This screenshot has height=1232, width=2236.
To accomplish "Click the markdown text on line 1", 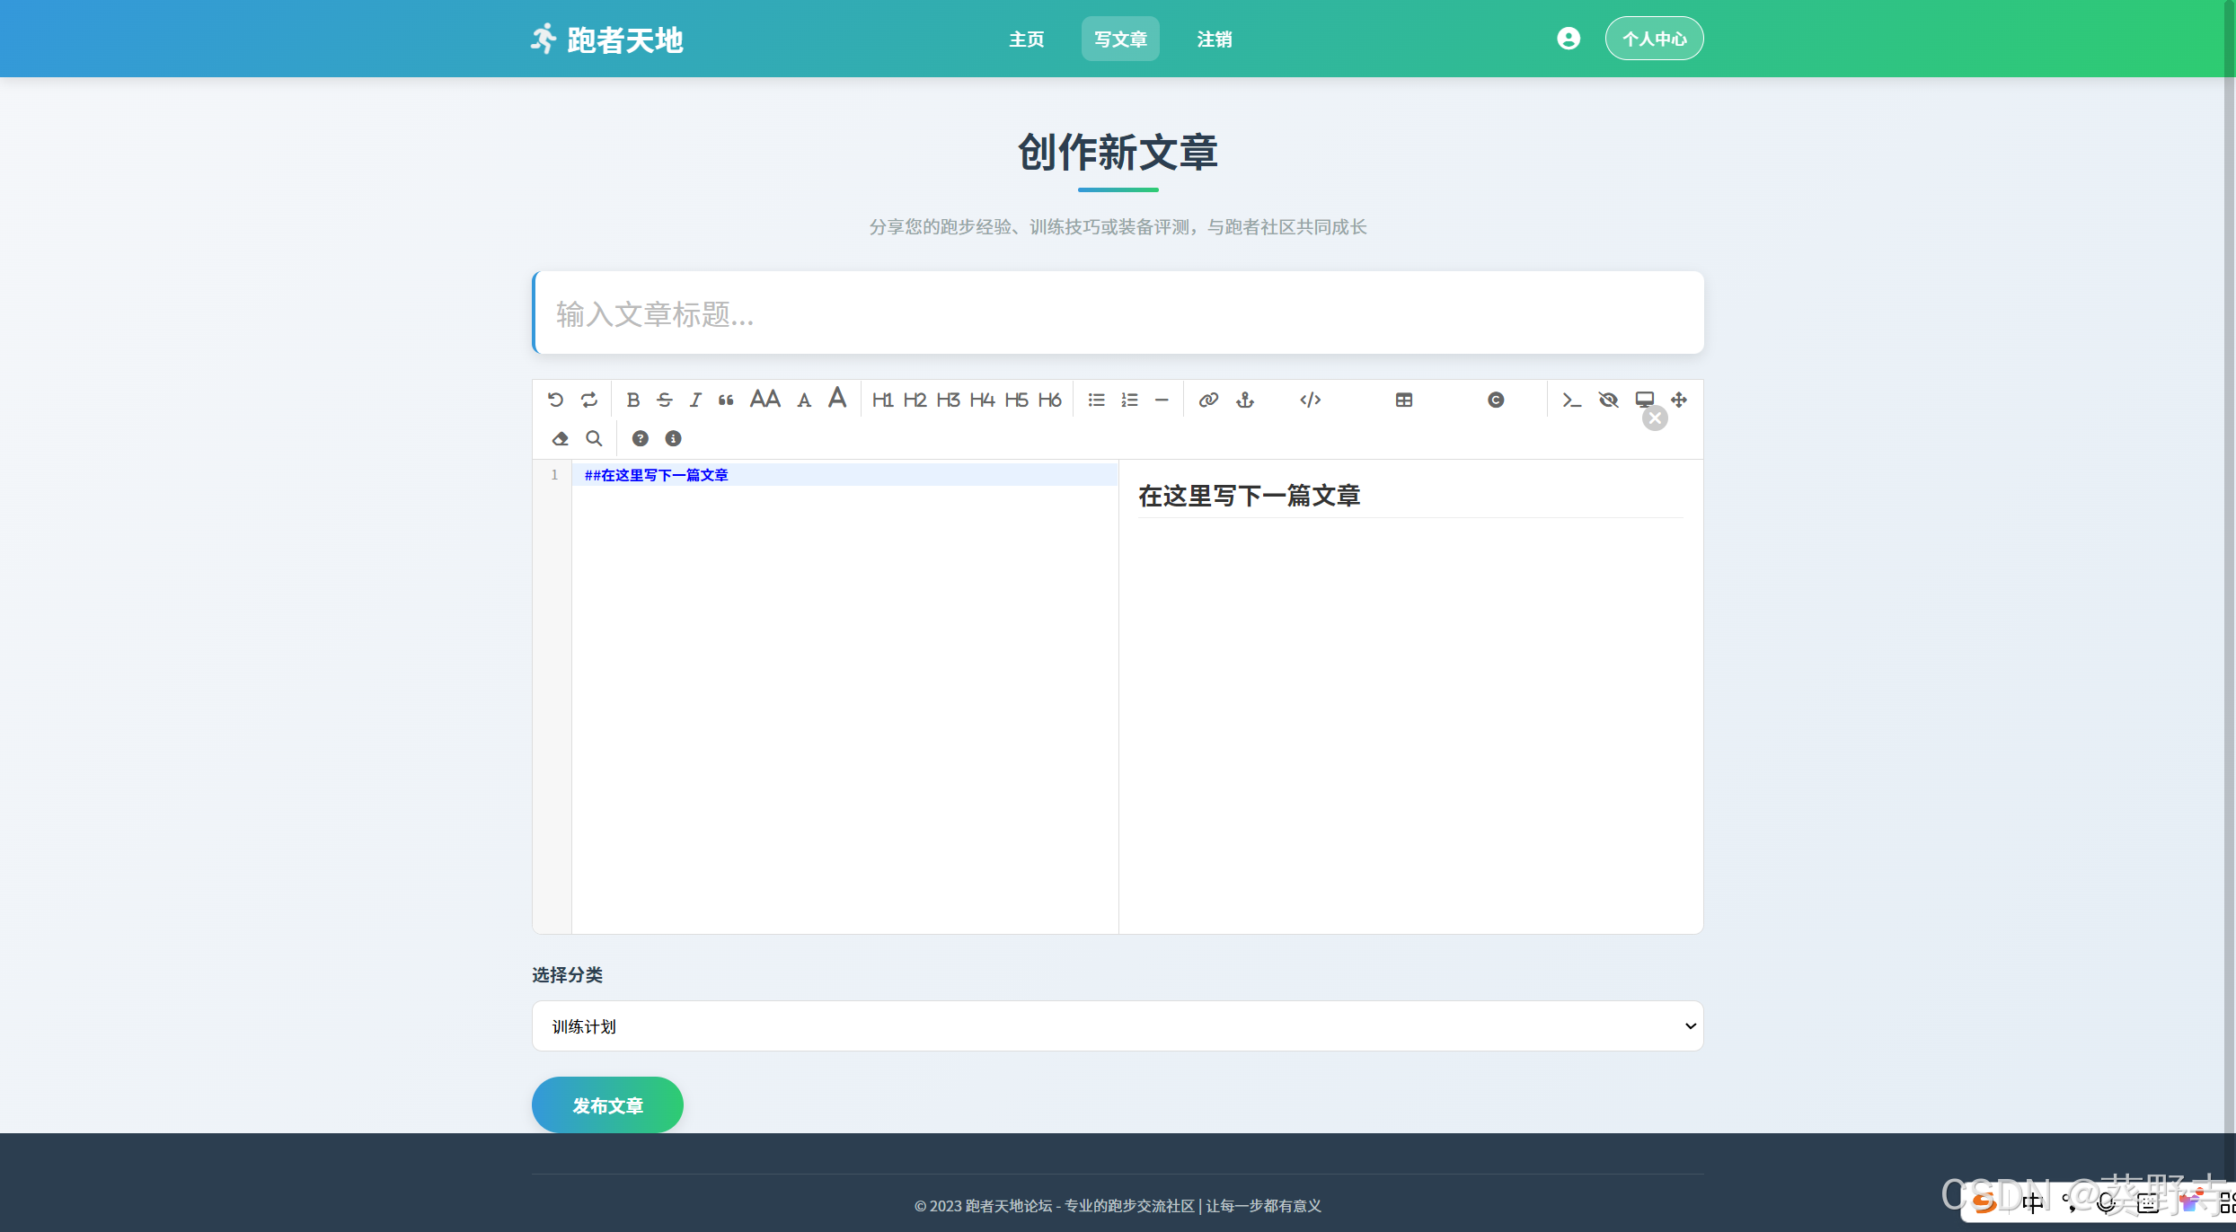I will click(x=656, y=475).
